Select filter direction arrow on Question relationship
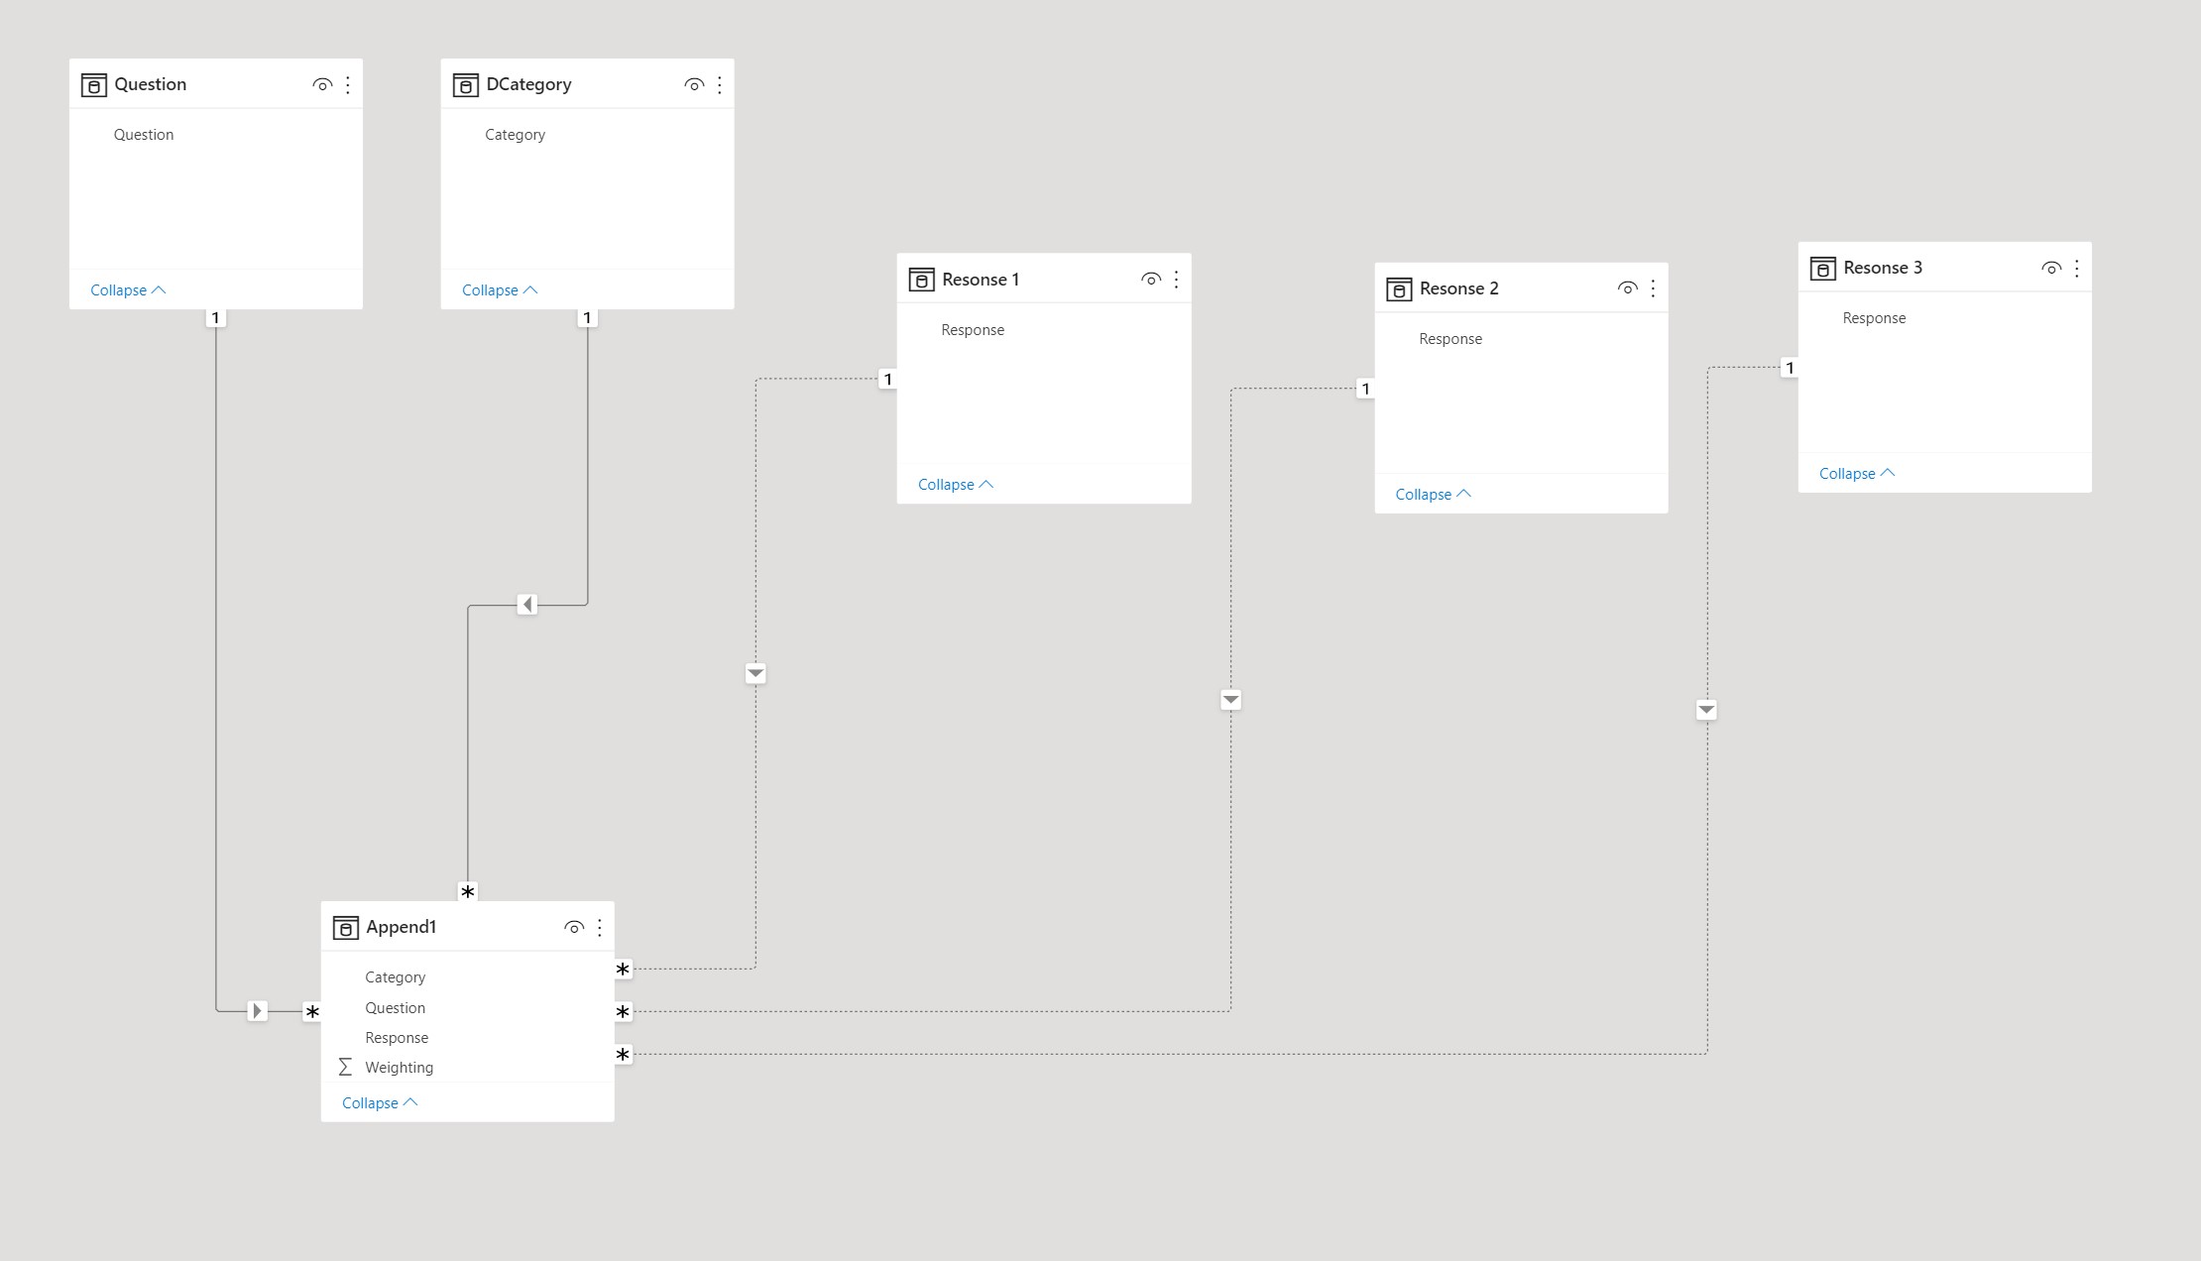This screenshot has height=1261, width=2201. (257, 1011)
